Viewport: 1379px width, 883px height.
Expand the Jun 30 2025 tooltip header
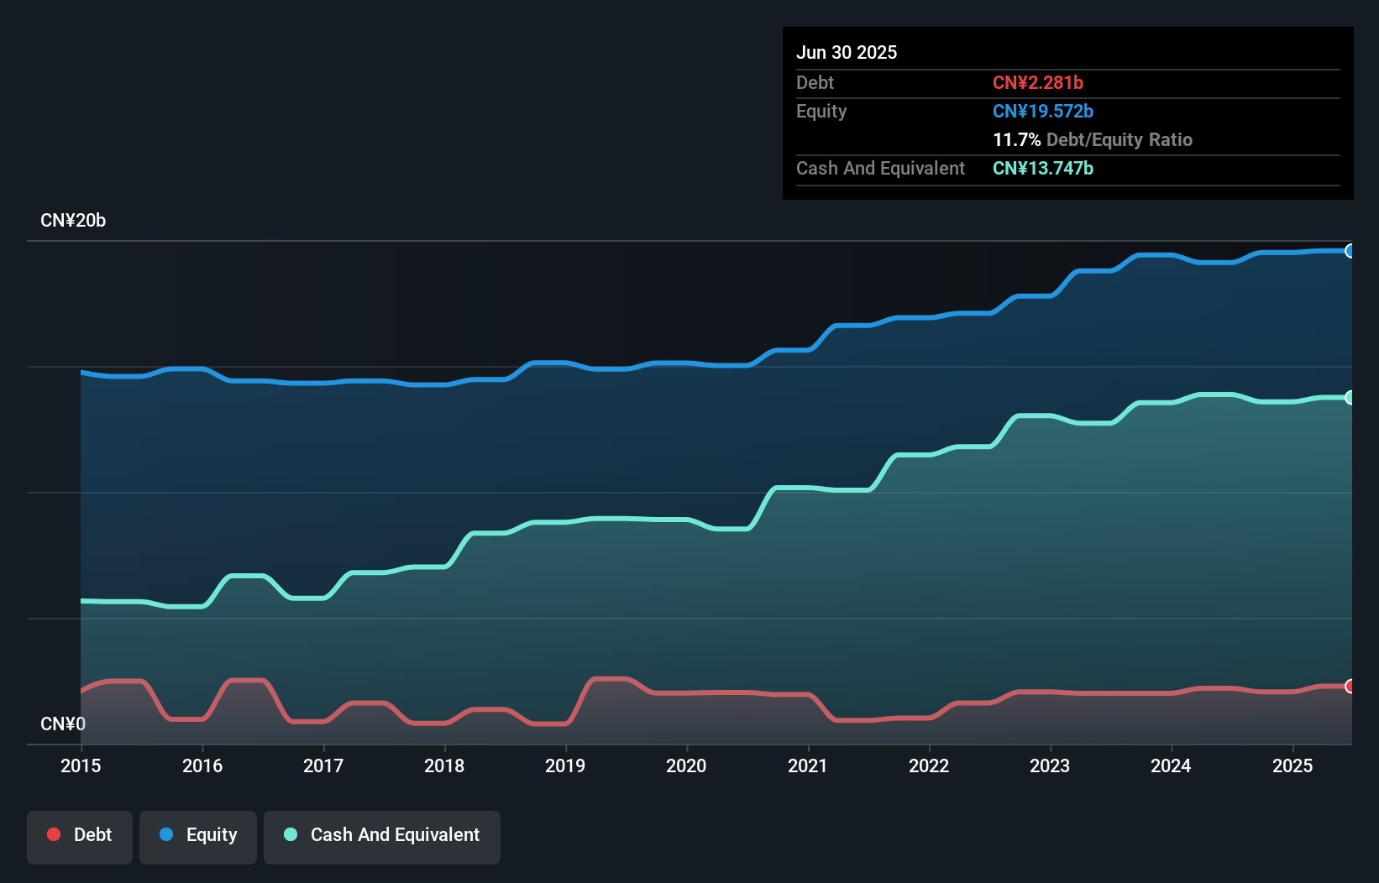tap(847, 52)
